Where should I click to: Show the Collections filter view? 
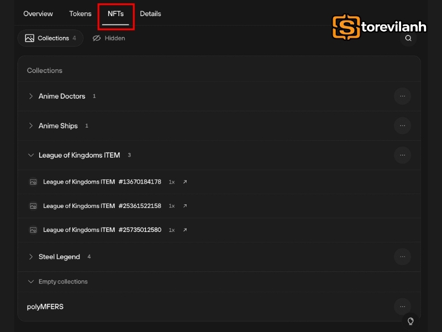coord(50,38)
